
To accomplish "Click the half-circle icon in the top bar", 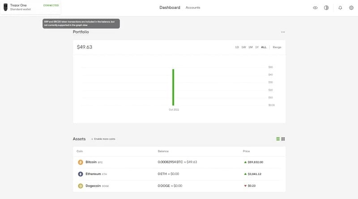I will click(326, 8).
